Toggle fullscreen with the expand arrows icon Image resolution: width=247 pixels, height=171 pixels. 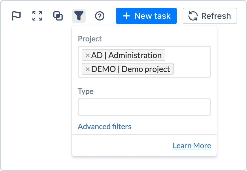click(x=37, y=16)
